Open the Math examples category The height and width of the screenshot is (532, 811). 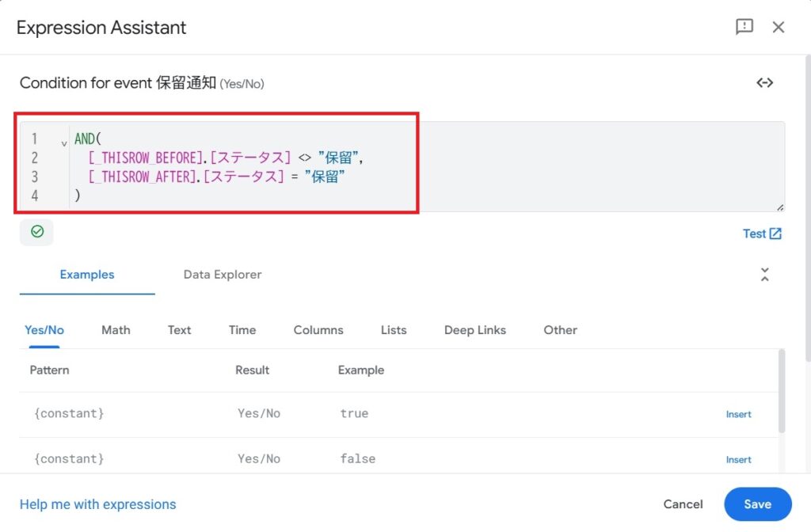coord(116,330)
